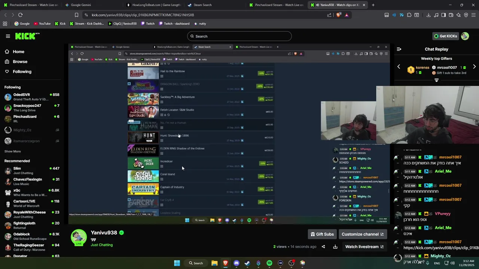Collapse the Chat Replay panel icon
The height and width of the screenshot is (269, 479).
click(x=399, y=49)
